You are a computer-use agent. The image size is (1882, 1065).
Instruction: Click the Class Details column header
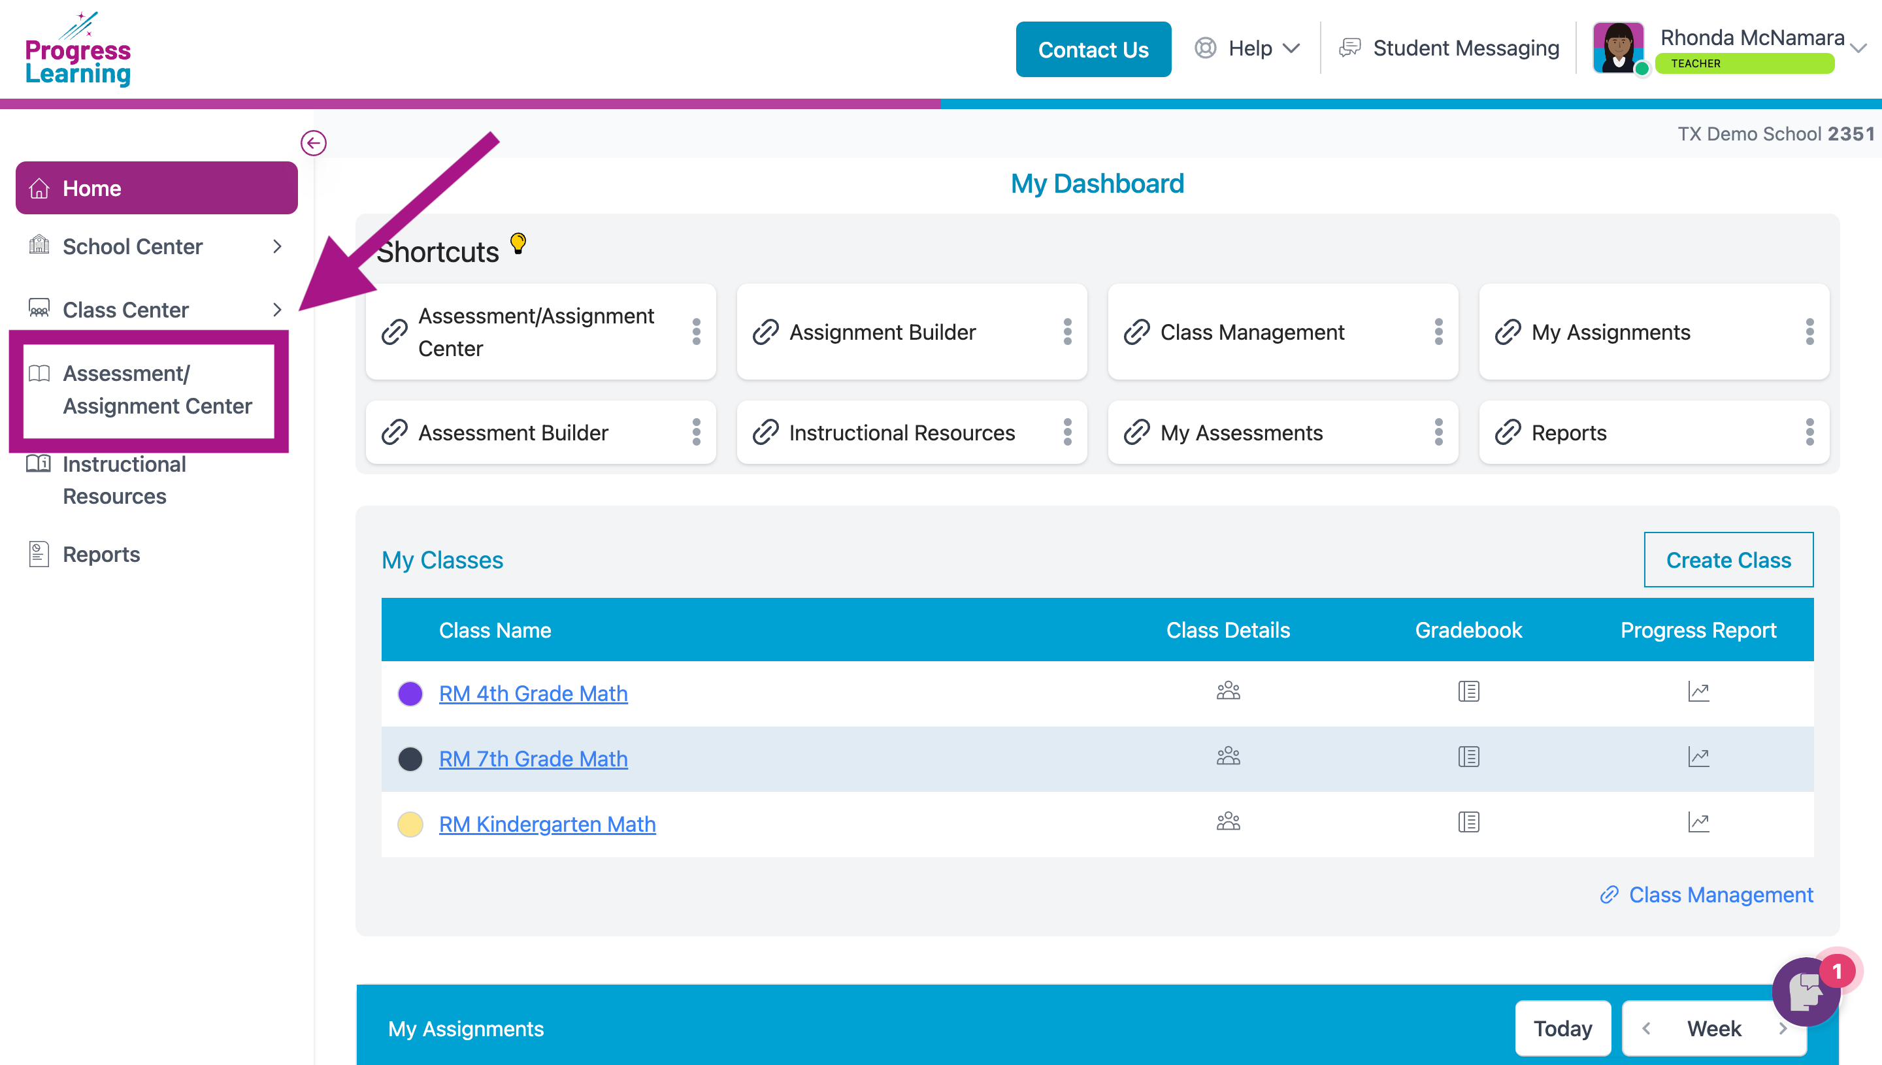click(1228, 630)
